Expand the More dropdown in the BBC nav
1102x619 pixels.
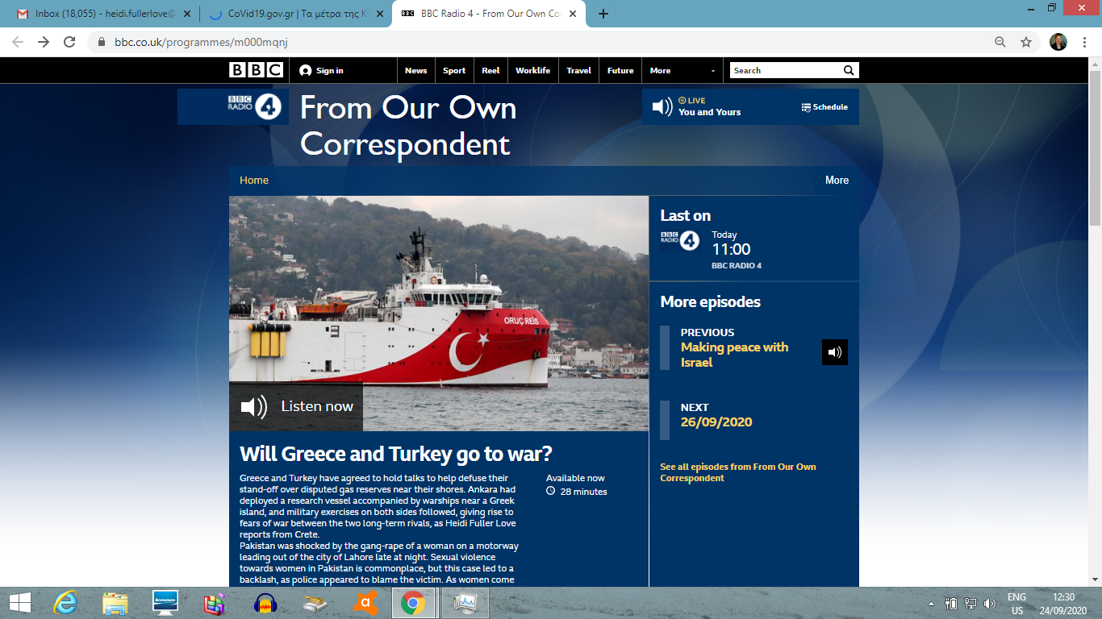[x=682, y=71]
